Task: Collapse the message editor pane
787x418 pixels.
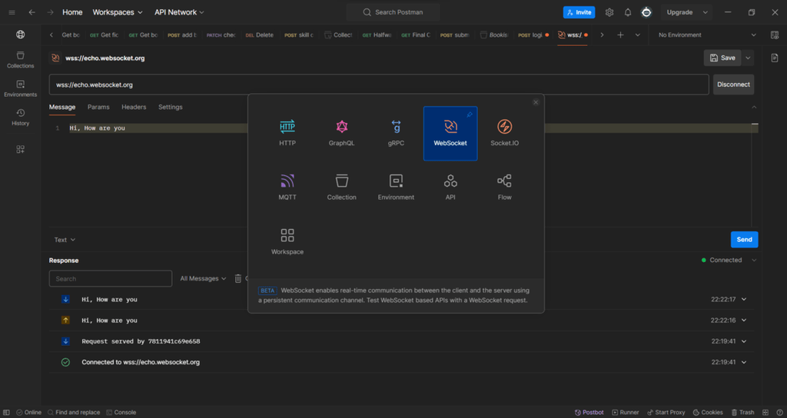Action: point(754,107)
